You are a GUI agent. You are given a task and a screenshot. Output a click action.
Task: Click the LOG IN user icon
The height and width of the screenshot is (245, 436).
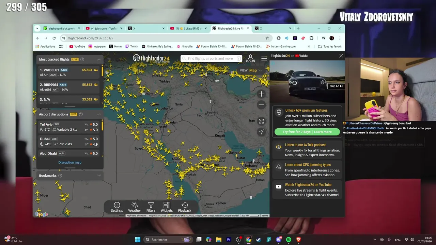coord(250,58)
